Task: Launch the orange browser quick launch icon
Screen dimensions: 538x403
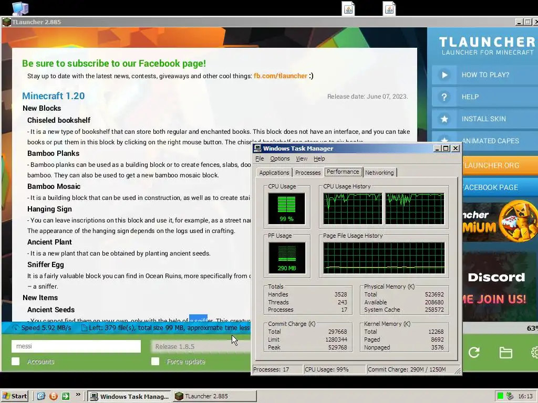Action: (x=54, y=396)
